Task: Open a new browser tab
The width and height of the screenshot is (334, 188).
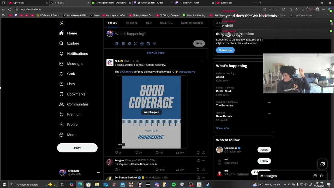Action: tap(260, 3)
